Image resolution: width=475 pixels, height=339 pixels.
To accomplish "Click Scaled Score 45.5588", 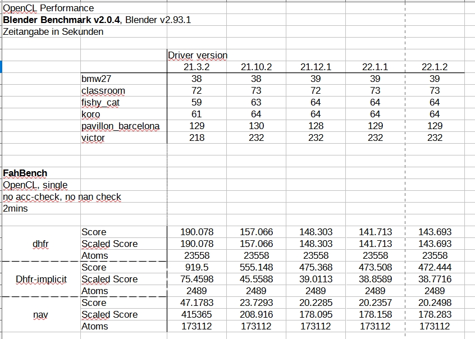I will click(256, 280).
